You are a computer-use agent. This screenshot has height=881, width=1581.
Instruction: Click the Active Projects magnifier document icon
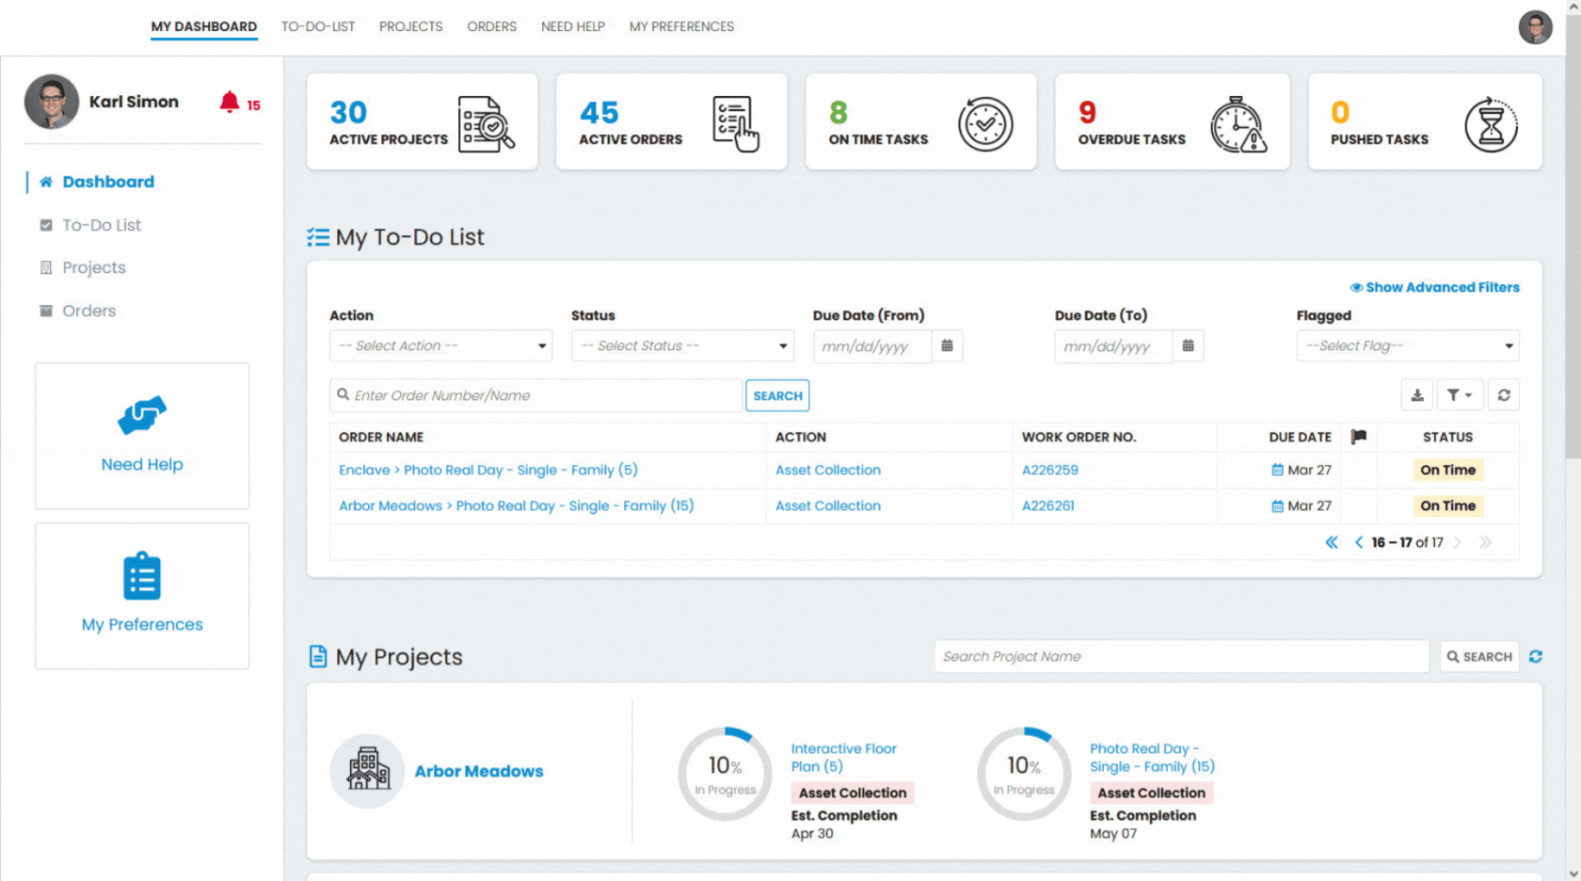487,123
